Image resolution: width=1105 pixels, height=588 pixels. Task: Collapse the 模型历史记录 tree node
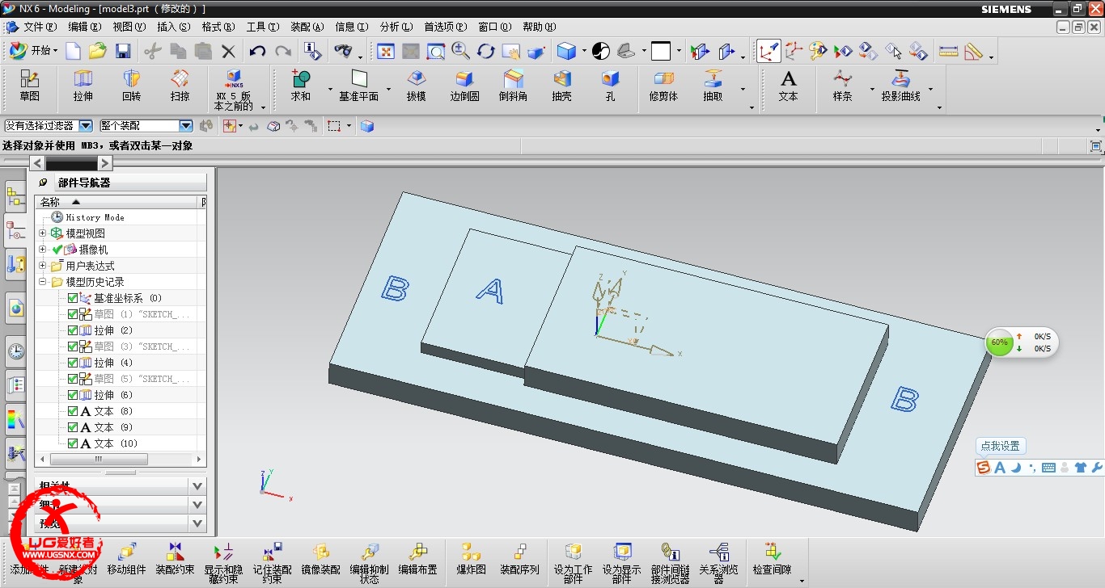tap(42, 282)
